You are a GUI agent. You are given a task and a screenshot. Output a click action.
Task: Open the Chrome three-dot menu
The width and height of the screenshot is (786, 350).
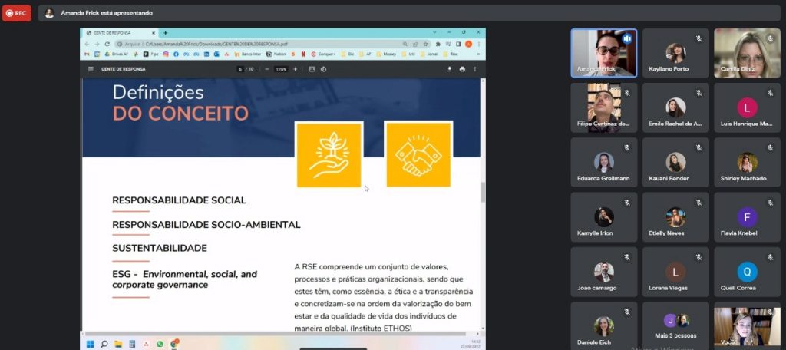[479, 44]
